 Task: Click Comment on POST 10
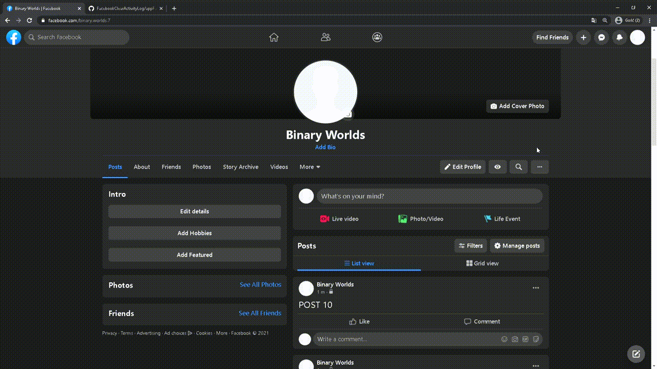482,322
